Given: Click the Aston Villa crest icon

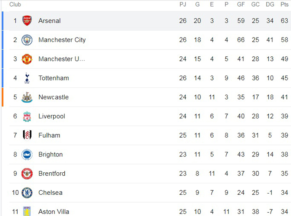Looking at the screenshot, I should click(27, 211).
